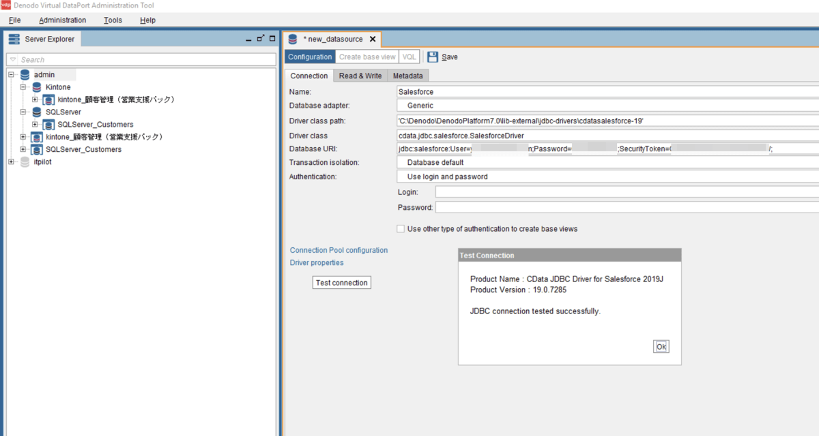Image resolution: width=819 pixels, height=436 pixels.
Task: Click the Database URI field
Action: pyautogui.click(x=607, y=149)
